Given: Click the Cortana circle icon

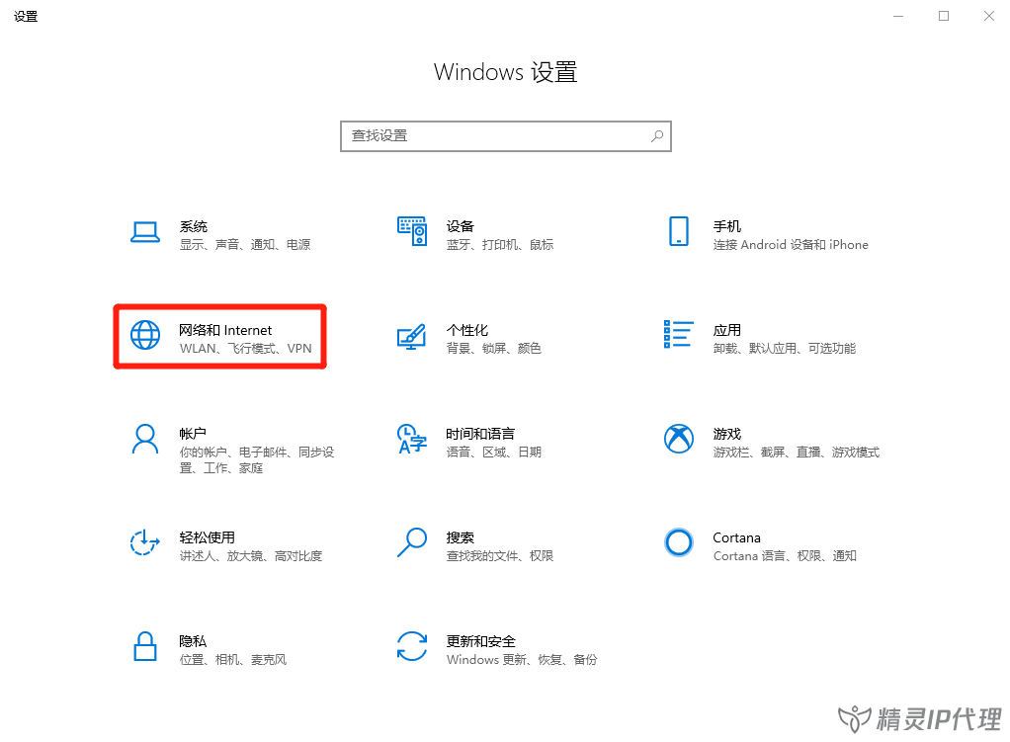Looking at the screenshot, I should pos(679,542).
